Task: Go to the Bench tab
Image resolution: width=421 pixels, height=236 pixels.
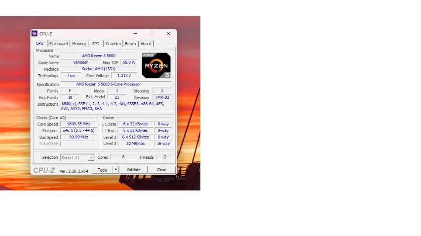Action: coord(130,44)
